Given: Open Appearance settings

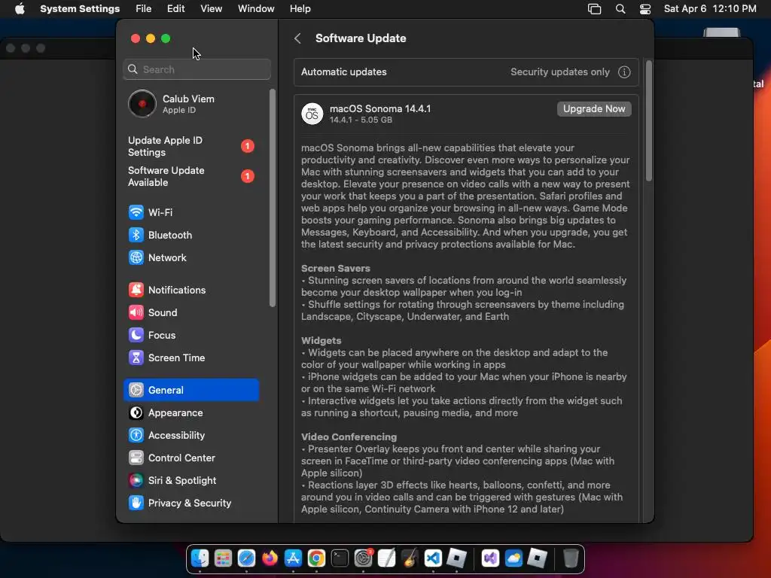Looking at the screenshot, I should [190, 413].
